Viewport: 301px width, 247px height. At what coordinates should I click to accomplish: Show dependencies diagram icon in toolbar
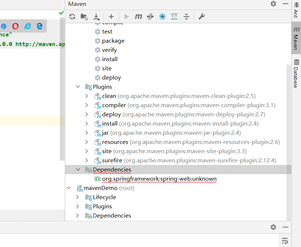coord(174,17)
